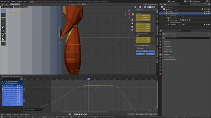Viewport: 211px width, 118px height.
Task: Toggle X-ray display in viewport header
Action: pyautogui.click(x=145, y=7)
